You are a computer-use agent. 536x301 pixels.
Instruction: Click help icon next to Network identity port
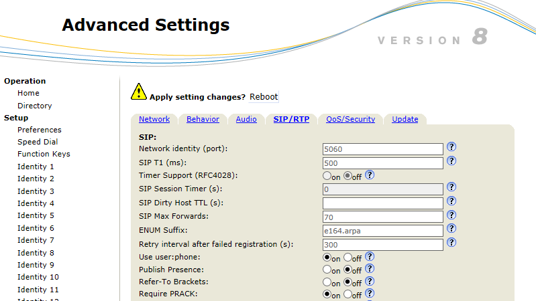pyautogui.click(x=451, y=147)
